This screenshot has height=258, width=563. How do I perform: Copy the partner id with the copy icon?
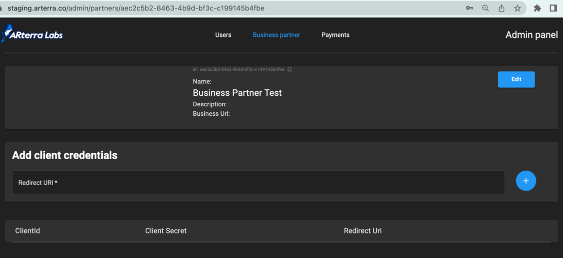click(x=290, y=69)
